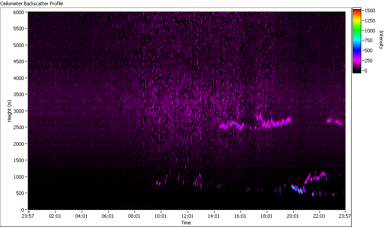Select the 4000 height axis label
385x227 pixels.
(x=18, y=78)
